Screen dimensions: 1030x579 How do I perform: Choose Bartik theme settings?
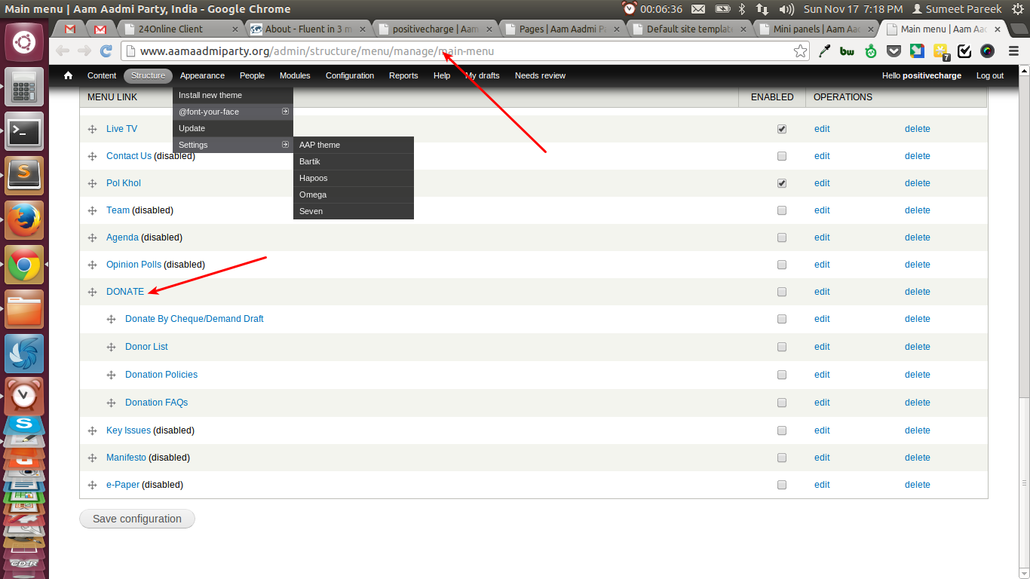pos(354,161)
